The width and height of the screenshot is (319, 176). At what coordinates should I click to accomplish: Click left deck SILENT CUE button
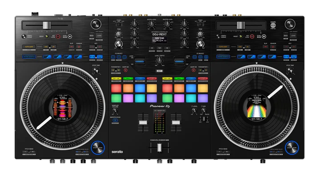tap(125, 70)
